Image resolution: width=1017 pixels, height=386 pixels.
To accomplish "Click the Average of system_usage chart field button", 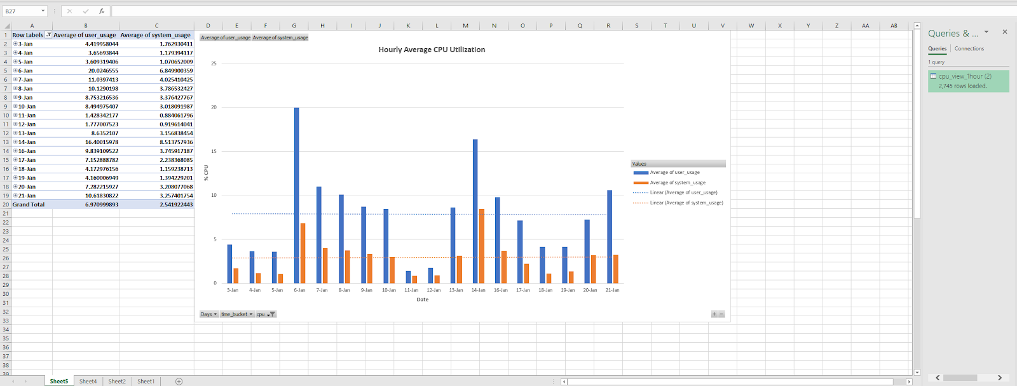I will point(280,37).
